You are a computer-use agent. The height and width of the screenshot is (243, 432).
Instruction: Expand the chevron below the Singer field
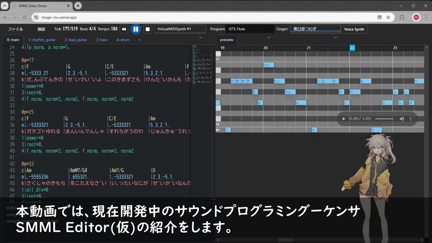tap(335, 37)
